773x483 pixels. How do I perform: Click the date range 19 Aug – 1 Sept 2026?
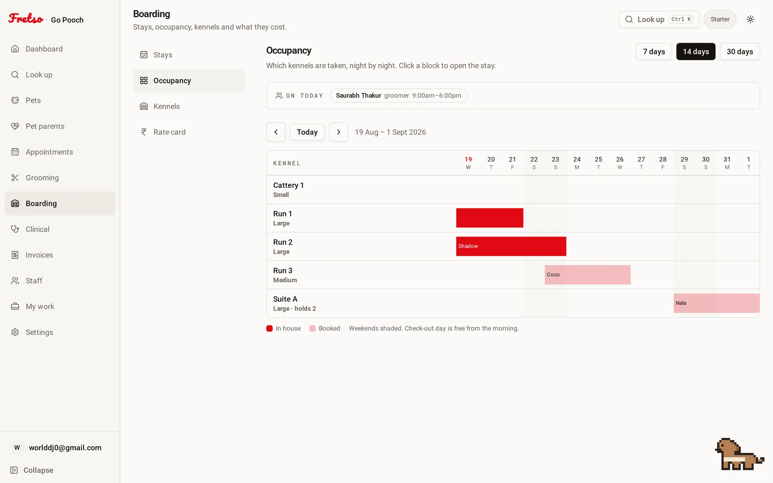coord(390,132)
